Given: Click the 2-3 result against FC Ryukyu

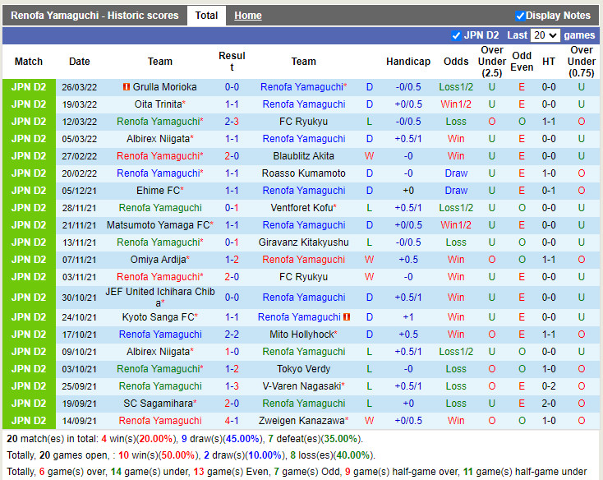Looking at the screenshot, I should click(232, 122).
